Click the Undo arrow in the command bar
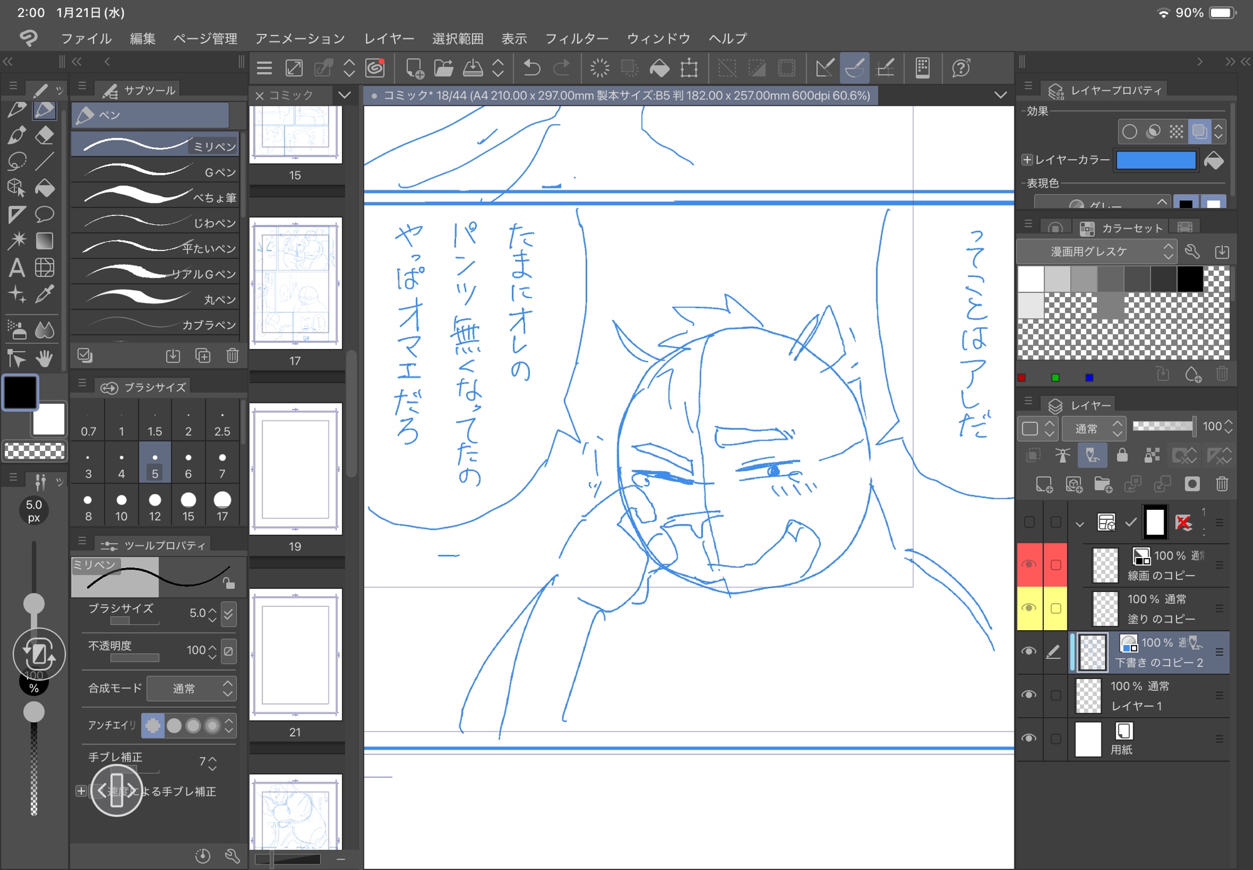 532,68
